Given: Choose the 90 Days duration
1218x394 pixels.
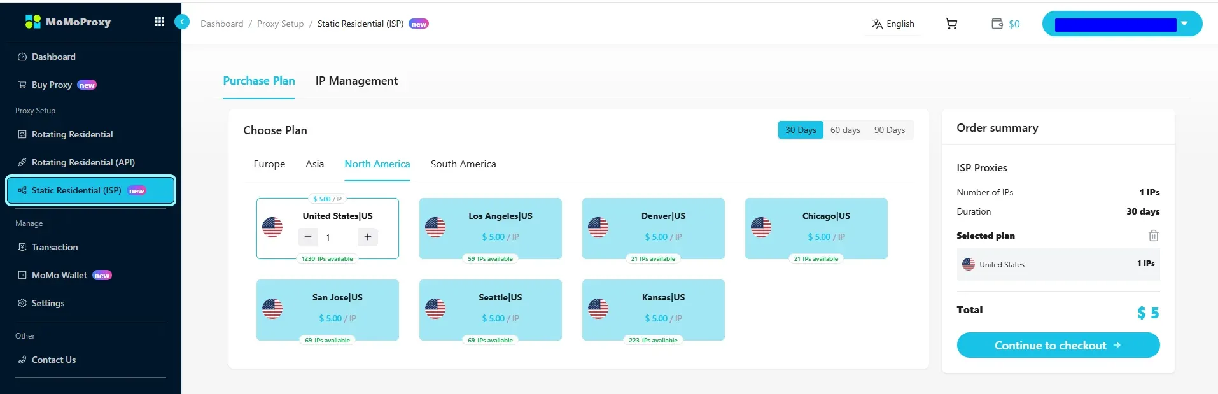Looking at the screenshot, I should tap(889, 130).
